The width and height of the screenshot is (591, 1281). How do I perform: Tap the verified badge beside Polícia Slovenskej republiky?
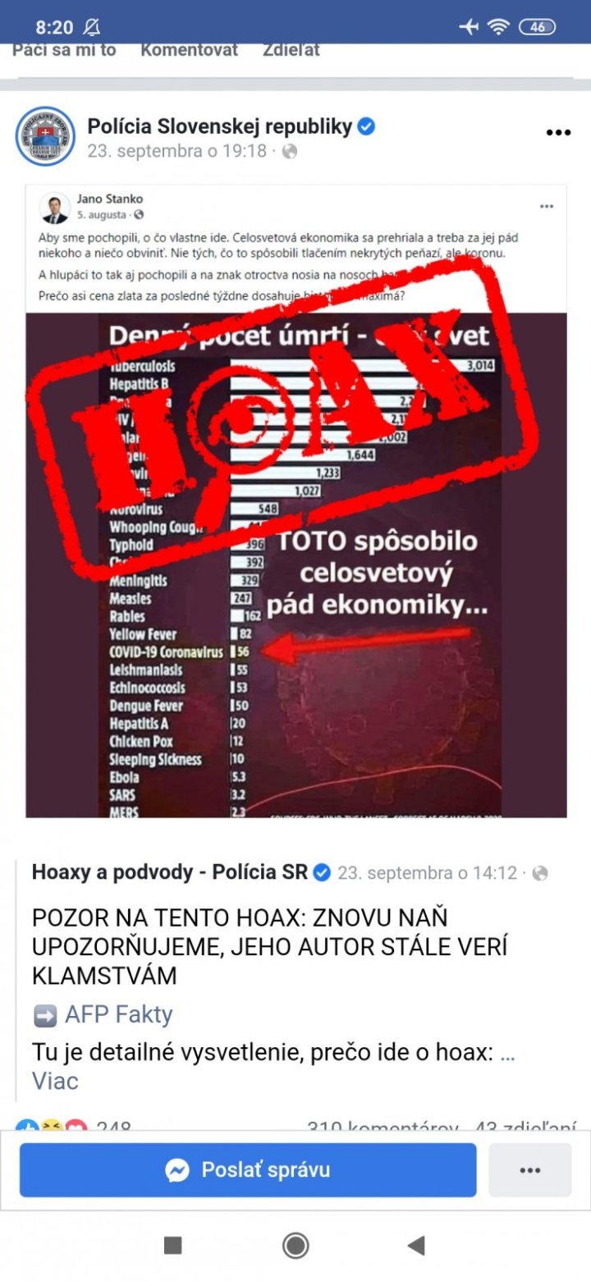pos(367,126)
